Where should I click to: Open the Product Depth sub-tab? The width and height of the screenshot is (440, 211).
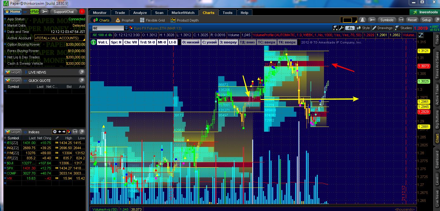(x=184, y=20)
